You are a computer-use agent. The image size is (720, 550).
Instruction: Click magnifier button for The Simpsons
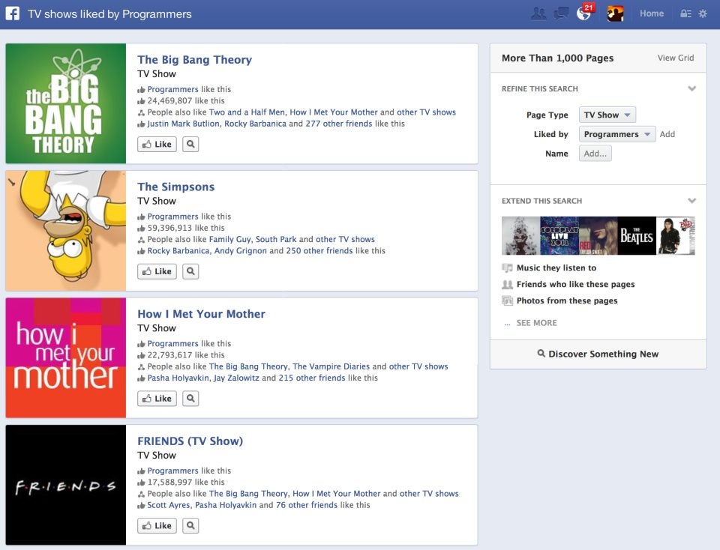tap(190, 271)
